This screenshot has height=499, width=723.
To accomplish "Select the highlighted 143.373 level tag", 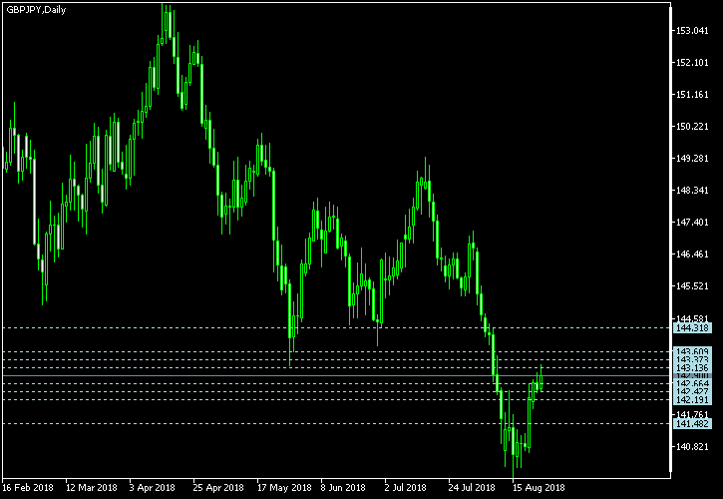I will point(692,359).
